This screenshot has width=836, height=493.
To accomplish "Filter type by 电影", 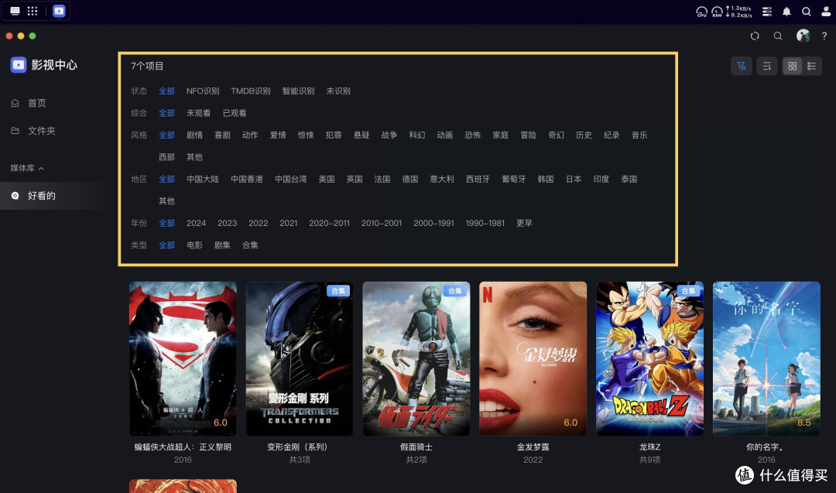I will pos(194,245).
